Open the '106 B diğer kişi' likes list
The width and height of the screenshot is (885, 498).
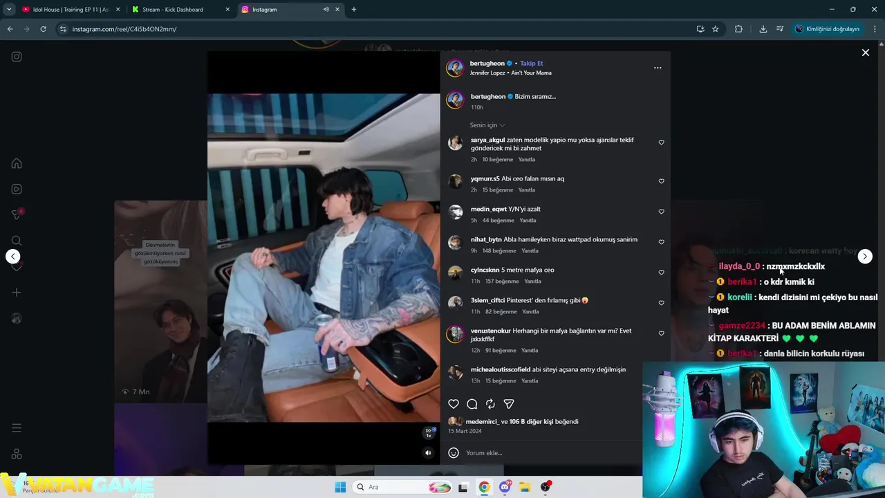click(531, 422)
